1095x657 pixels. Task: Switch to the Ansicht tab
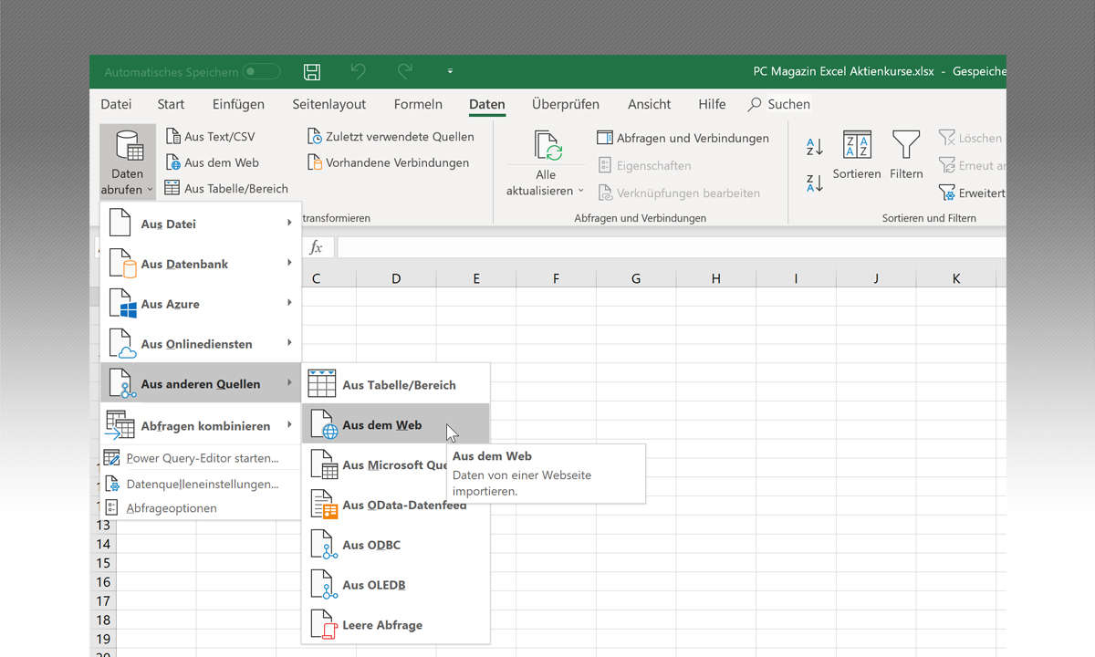click(x=649, y=104)
